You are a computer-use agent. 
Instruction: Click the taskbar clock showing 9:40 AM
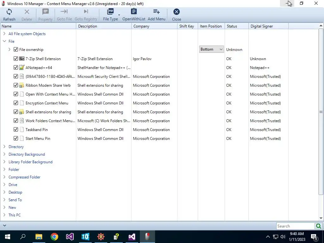(x=297, y=237)
